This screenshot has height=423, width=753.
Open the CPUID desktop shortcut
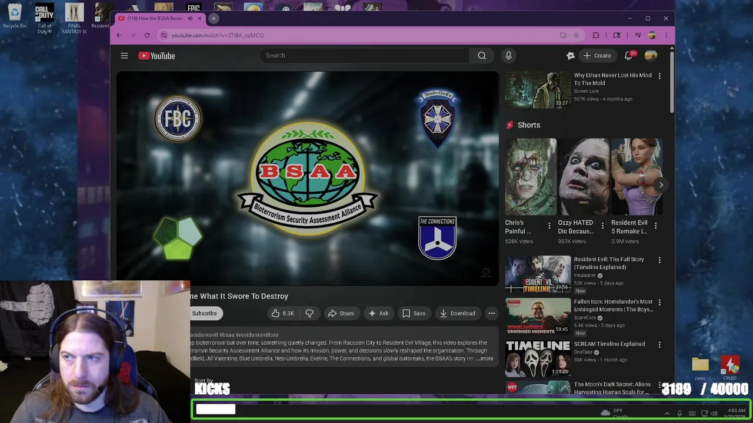(x=730, y=368)
